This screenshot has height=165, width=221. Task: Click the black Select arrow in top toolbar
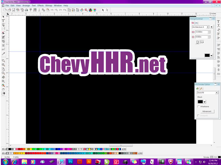click(x=103, y=10)
